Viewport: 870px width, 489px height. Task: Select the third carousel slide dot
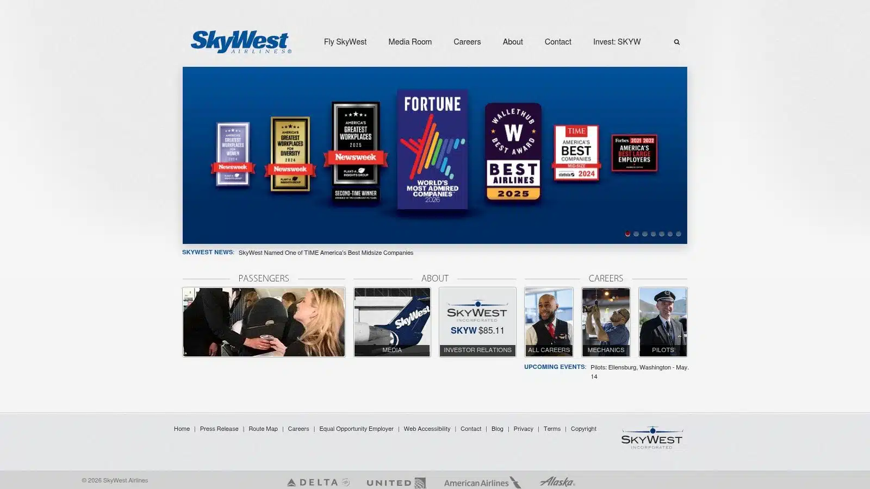(x=645, y=234)
